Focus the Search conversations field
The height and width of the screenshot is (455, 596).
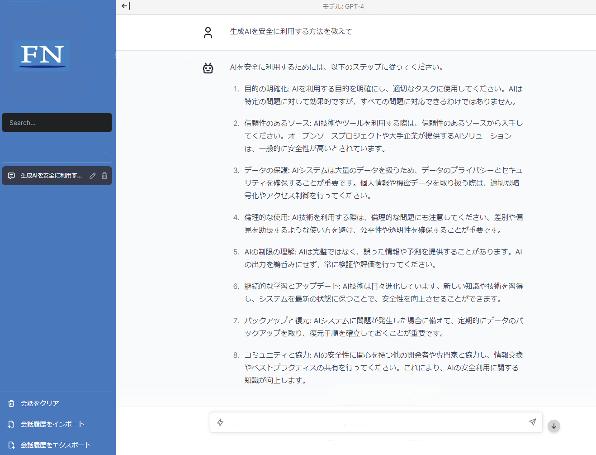coord(57,123)
